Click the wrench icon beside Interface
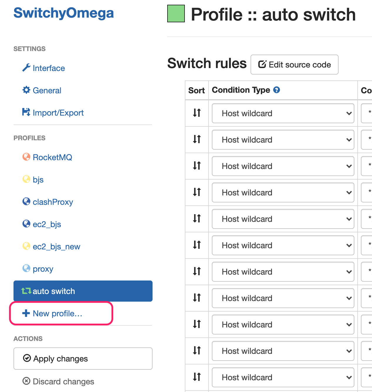The height and width of the screenshot is (392, 372). tap(26, 68)
